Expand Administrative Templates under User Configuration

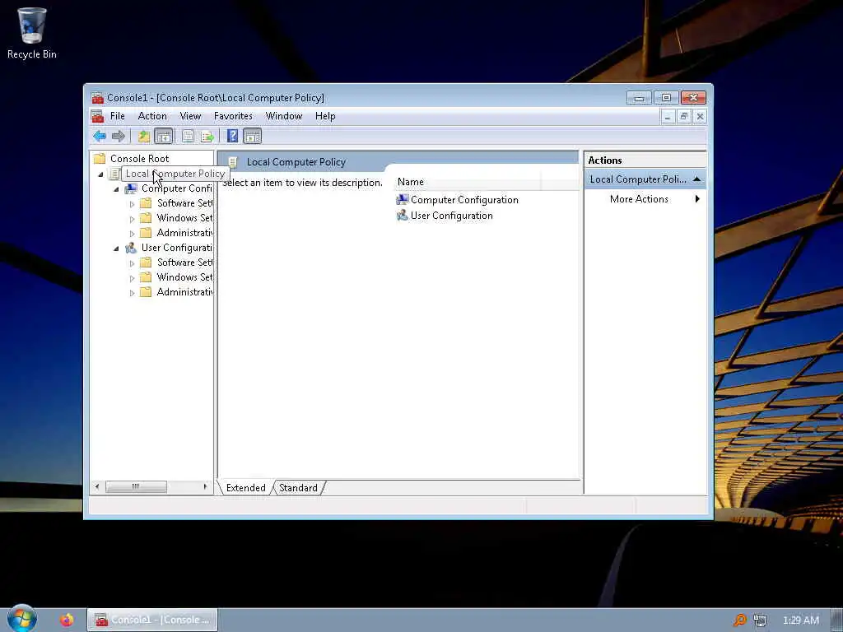[133, 293]
